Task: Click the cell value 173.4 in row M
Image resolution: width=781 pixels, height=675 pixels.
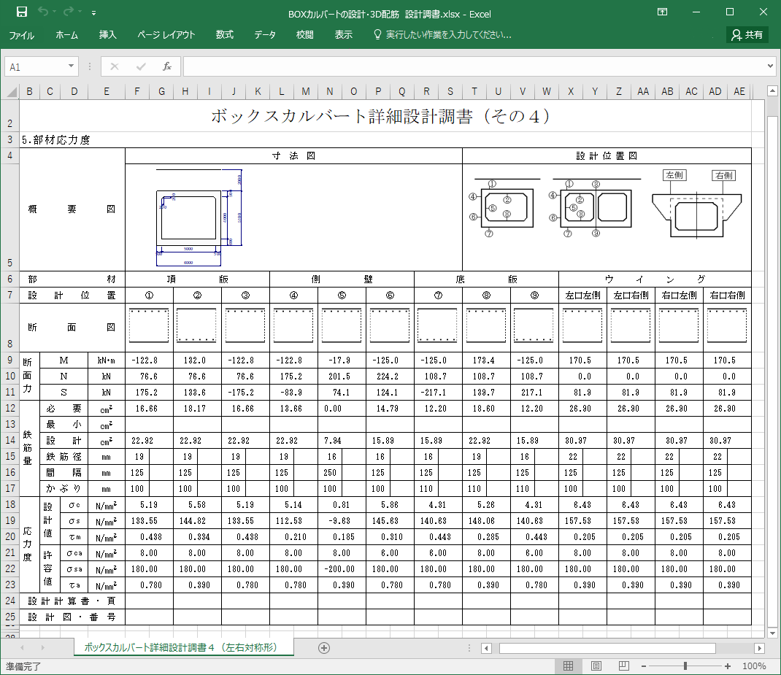Action: [486, 360]
